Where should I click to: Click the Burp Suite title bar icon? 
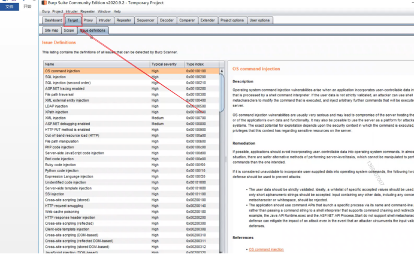click(44, 2)
